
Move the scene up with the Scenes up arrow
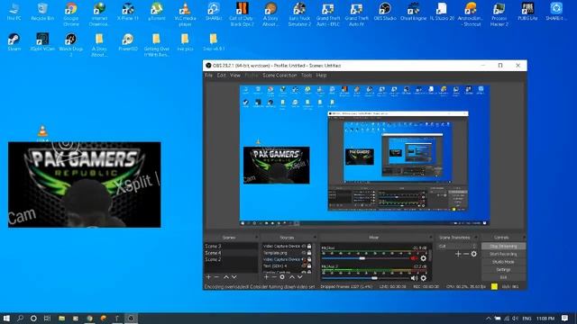226,277
